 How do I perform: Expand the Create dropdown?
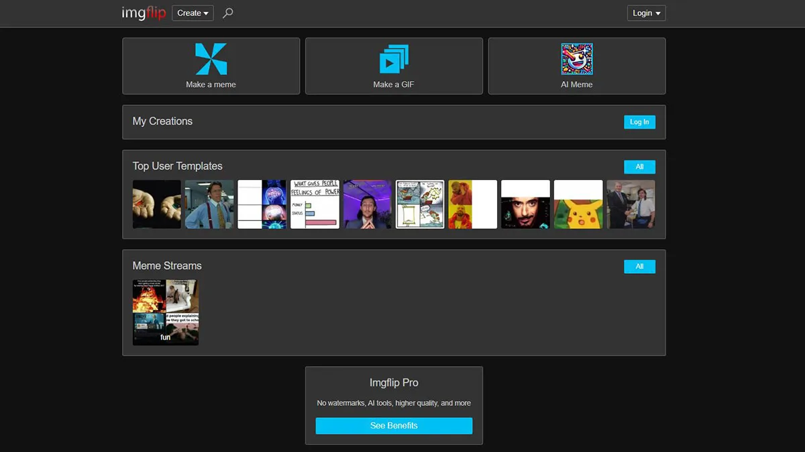point(193,13)
